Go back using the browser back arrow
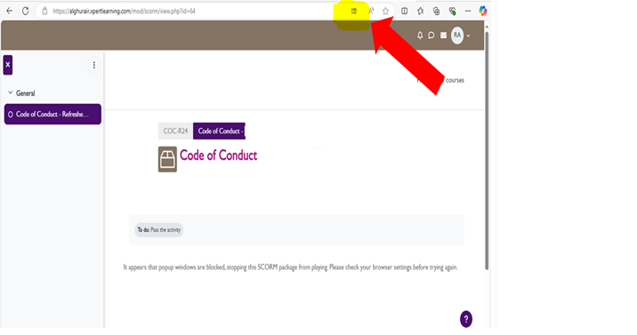Image resolution: width=637 pixels, height=335 pixels. pyautogui.click(x=10, y=11)
